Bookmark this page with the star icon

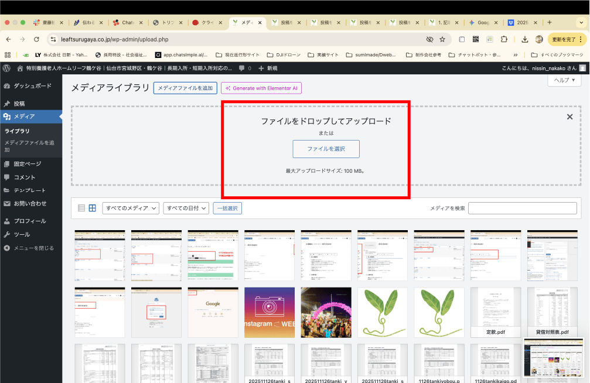pos(442,39)
